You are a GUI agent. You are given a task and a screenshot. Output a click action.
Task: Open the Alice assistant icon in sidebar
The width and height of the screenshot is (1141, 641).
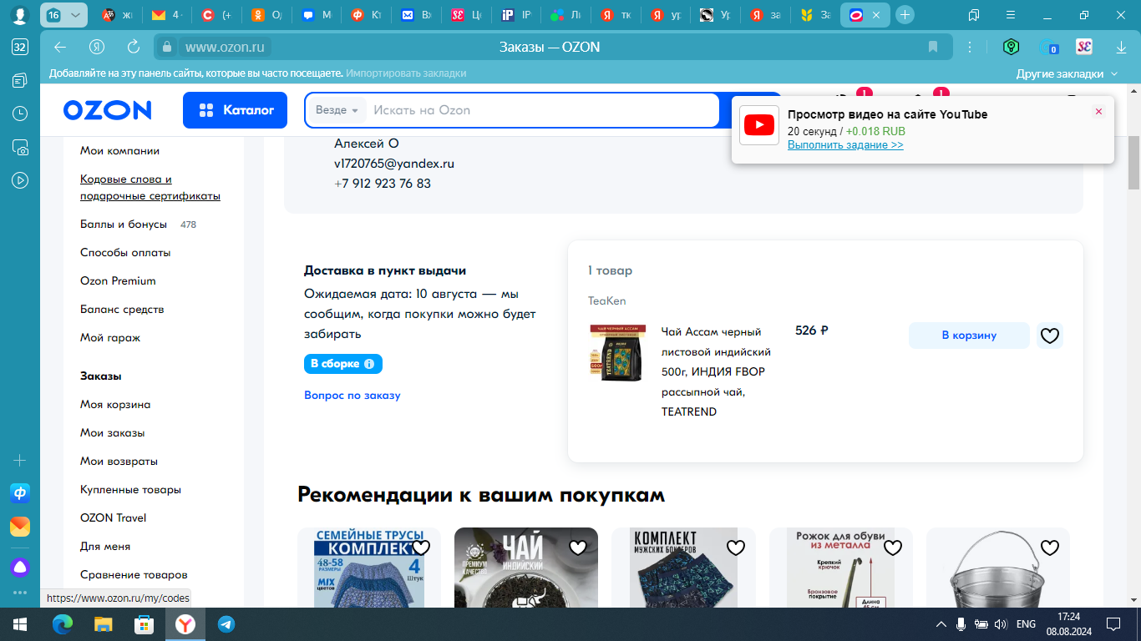pyautogui.click(x=20, y=568)
